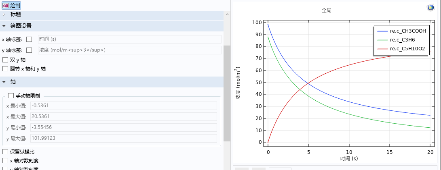Click the y 轴标签 concentration field
This screenshot has height=170, width=441.
(129, 50)
